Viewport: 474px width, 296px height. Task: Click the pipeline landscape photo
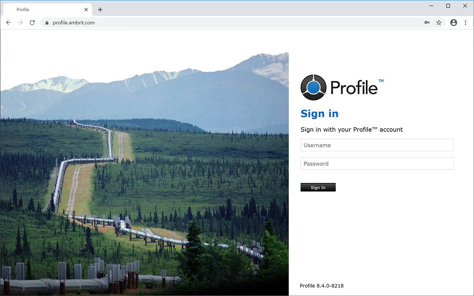pyautogui.click(x=144, y=174)
